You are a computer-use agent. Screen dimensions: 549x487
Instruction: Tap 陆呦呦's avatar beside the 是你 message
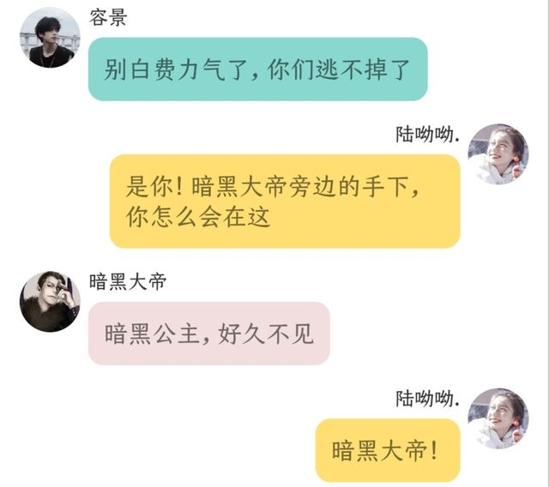click(498, 154)
